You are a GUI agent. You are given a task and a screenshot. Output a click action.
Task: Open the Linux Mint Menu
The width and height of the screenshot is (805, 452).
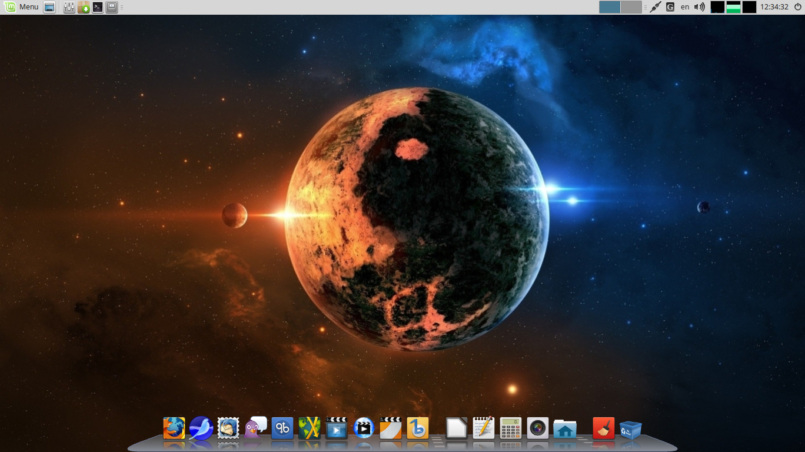(22, 7)
